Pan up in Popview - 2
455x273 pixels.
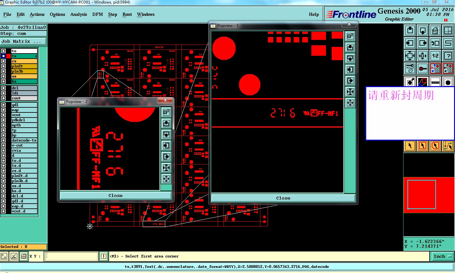(166, 123)
